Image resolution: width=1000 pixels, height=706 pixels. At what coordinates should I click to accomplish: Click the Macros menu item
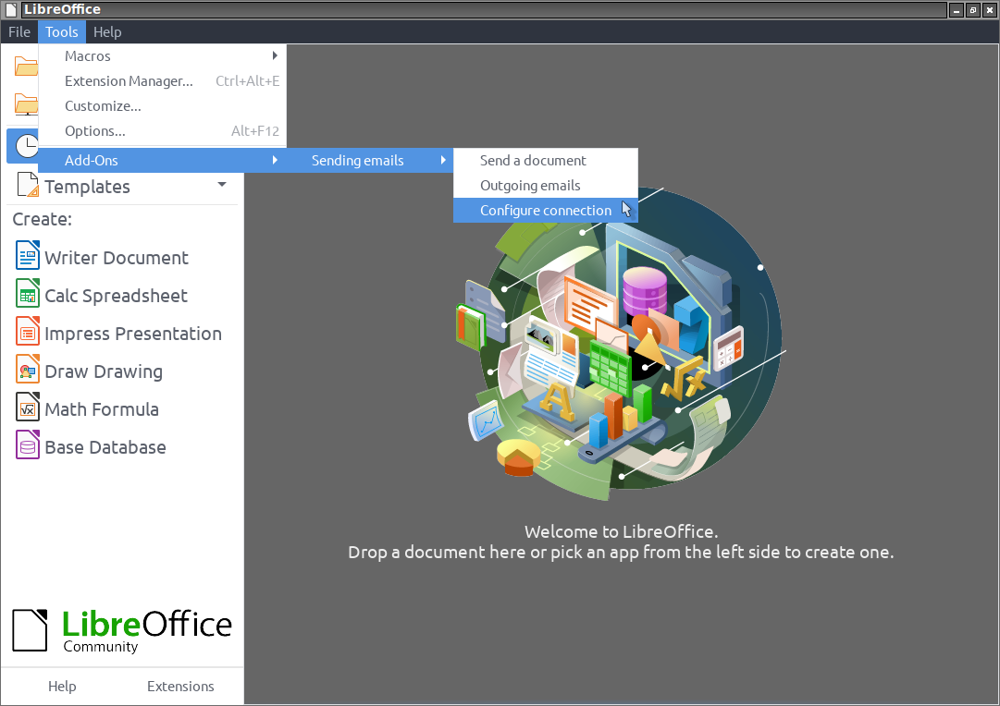click(x=163, y=56)
